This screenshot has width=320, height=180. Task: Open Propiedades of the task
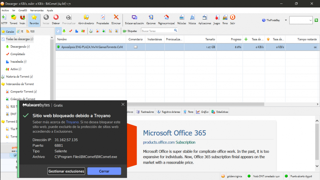pyautogui.click(x=103, y=20)
